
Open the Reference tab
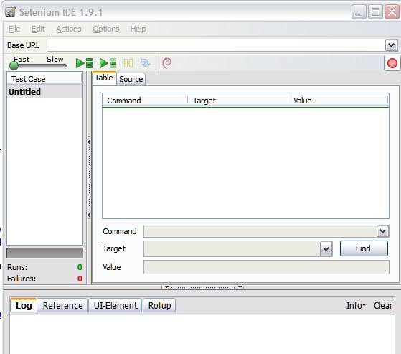coord(62,305)
